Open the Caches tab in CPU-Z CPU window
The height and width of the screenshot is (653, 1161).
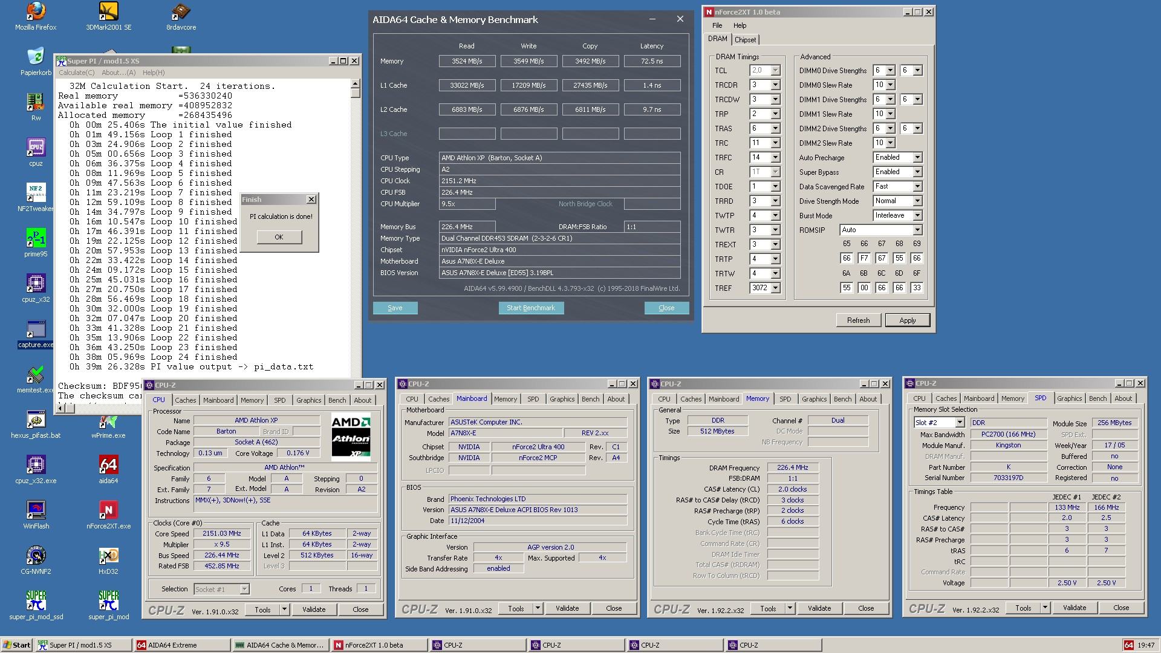click(x=185, y=400)
